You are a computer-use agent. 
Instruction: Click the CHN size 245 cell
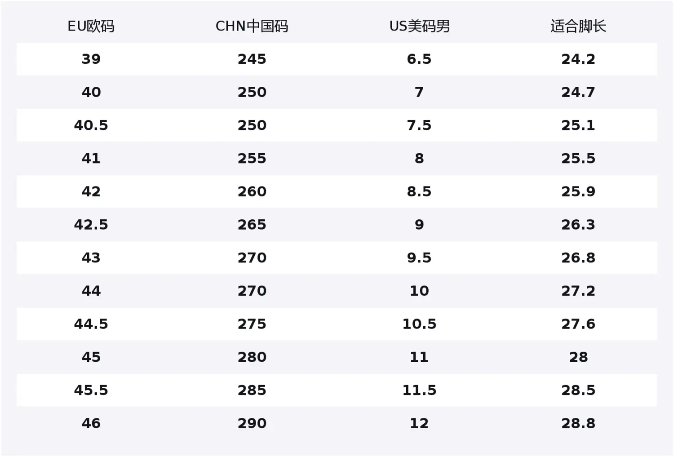pos(252,59)
